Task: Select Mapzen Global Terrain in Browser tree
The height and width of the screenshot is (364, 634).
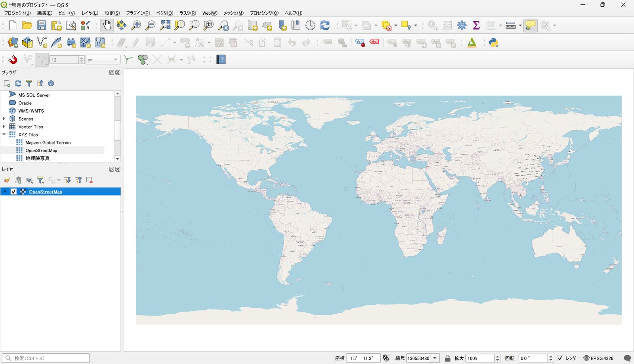Action: (x=48, y=142)
